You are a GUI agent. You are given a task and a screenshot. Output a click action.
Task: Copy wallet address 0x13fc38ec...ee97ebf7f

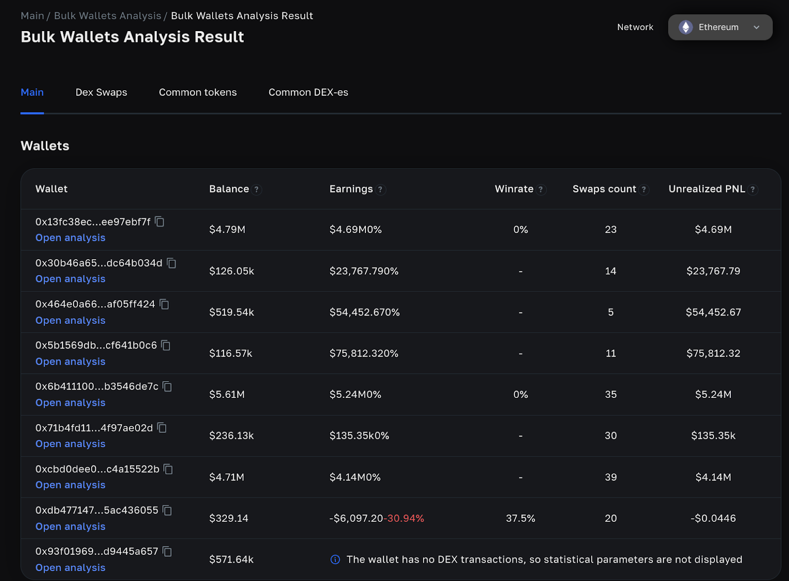tap(159, 222)
